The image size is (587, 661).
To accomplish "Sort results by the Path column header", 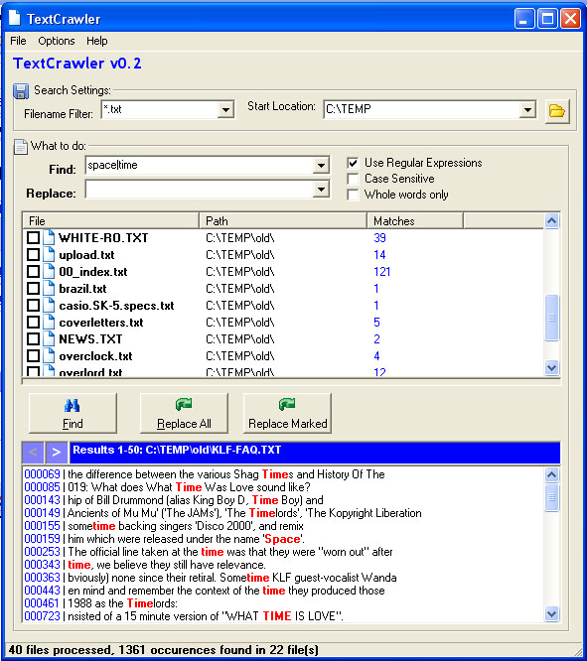I will 283,221.
